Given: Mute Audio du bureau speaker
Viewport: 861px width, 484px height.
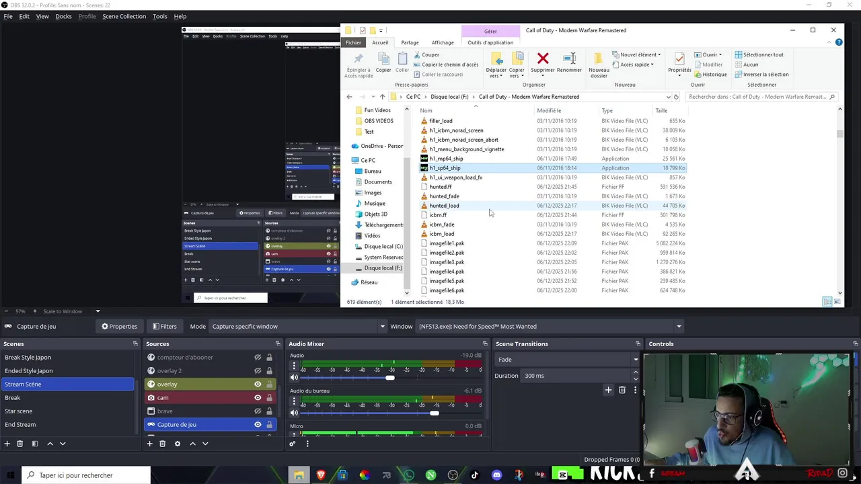Looking at the screenshot, I should tap(294, 413).
